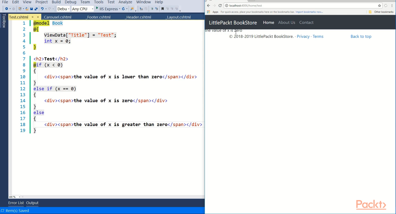Open the Other bookmarks folder
Screen dimensions: 396x214
point(381,12)
